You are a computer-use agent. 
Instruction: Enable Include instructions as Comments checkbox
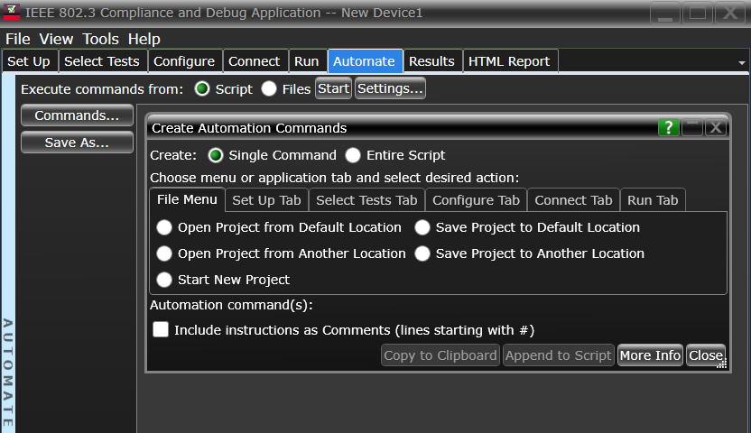coord(161,329)
